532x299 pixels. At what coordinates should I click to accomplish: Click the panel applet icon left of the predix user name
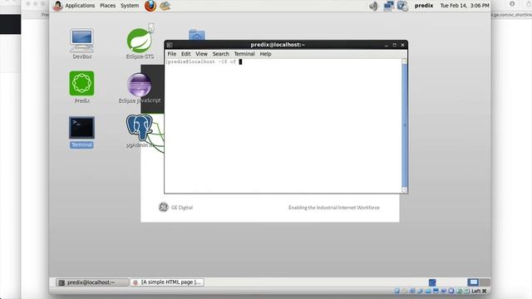(x=402, y=6)
